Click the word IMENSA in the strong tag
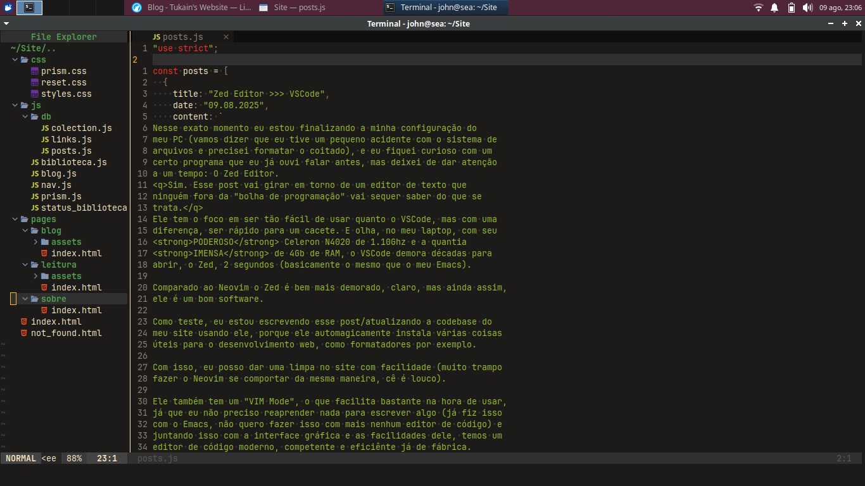The width and height of the screenshot is (865, 486). coord(208,253)
